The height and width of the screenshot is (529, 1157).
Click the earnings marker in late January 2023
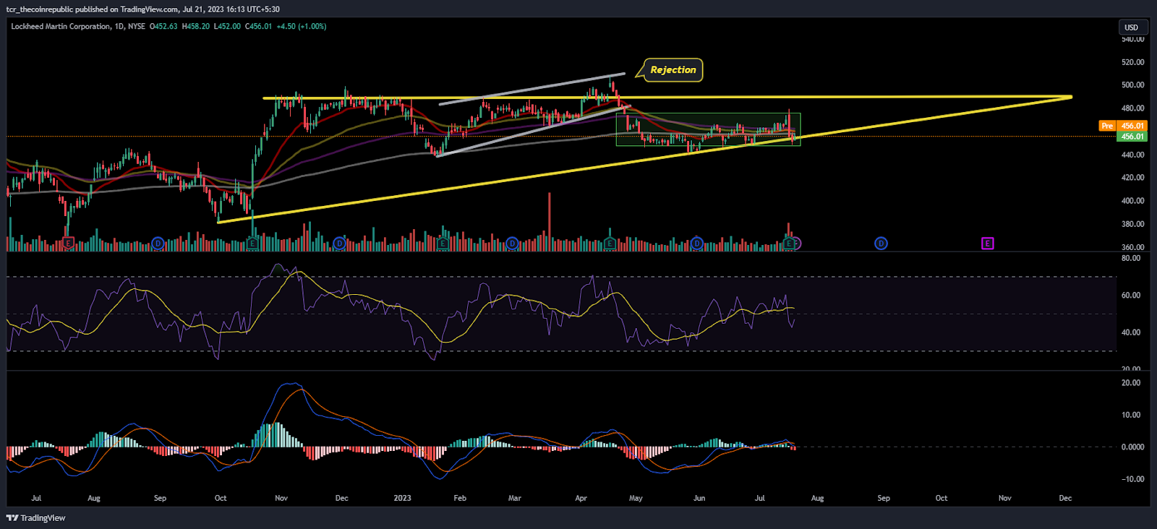(x=442, y=244)
